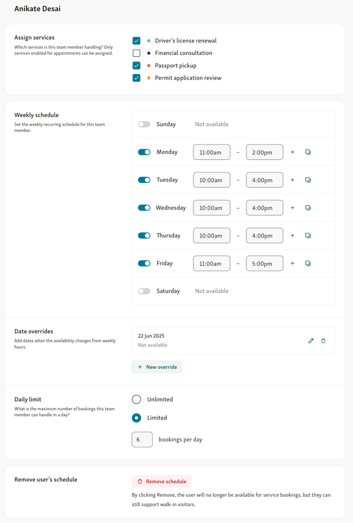Add another time slot to Friday
This screenshot has width=353, height=523.
click(x=292, y=263)
